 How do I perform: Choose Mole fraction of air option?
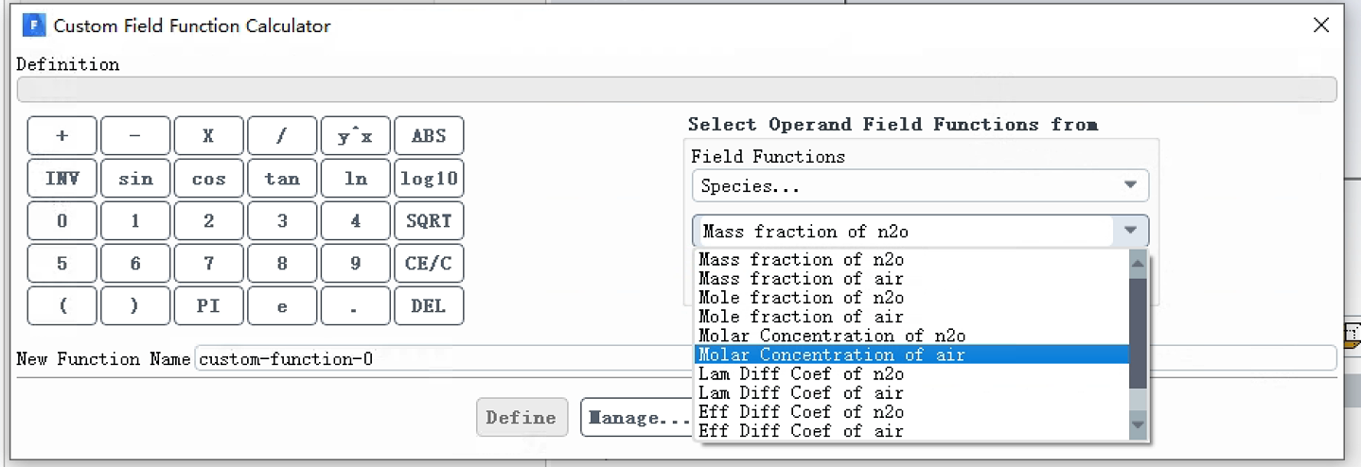801,317
